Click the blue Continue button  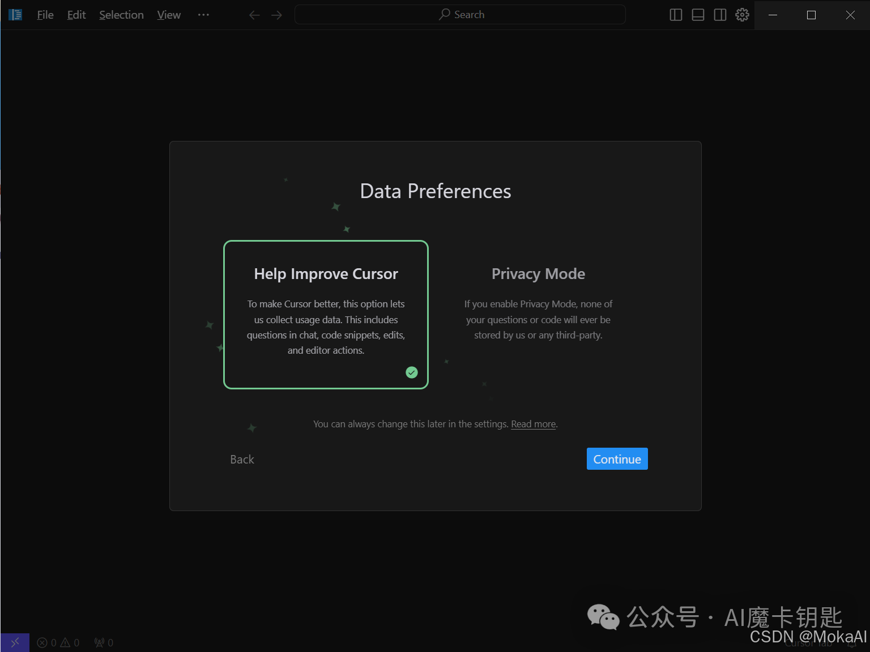[617, 459]
